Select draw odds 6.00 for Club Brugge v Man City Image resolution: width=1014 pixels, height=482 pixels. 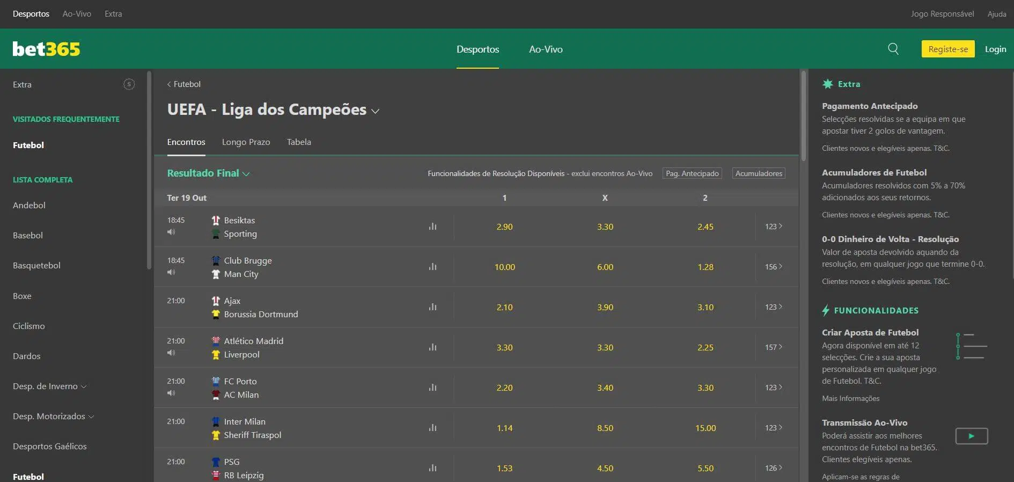[605, 267]
